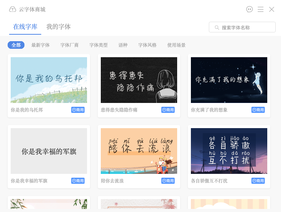Open the 语种 filter options
Screen dimensions: 281x212
(123, 45)
